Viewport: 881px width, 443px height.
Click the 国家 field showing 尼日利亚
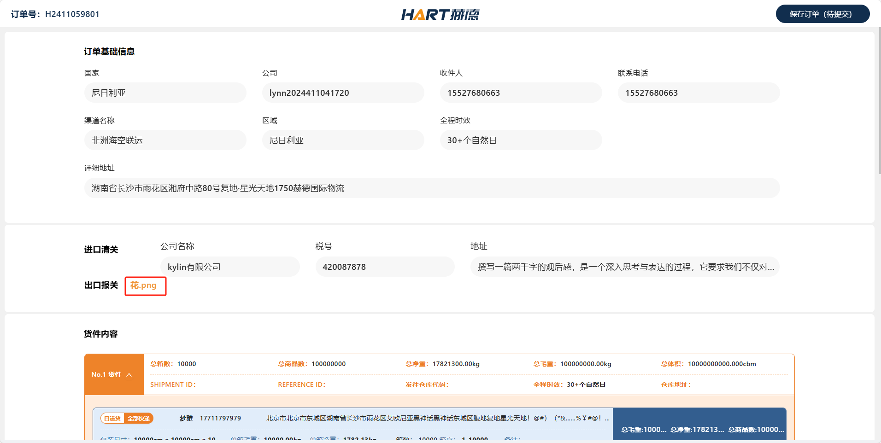pyautogui.click(x=165, y=93)
